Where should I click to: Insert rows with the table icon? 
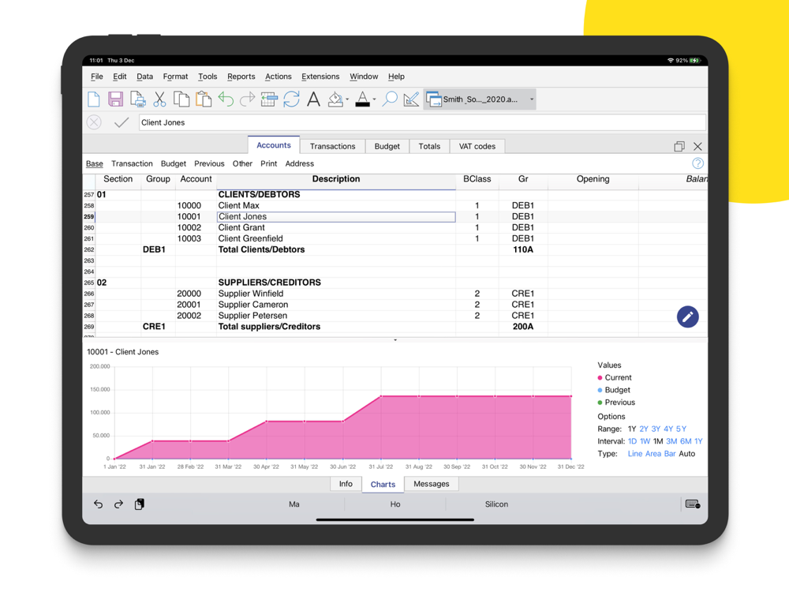pos(269,99)
